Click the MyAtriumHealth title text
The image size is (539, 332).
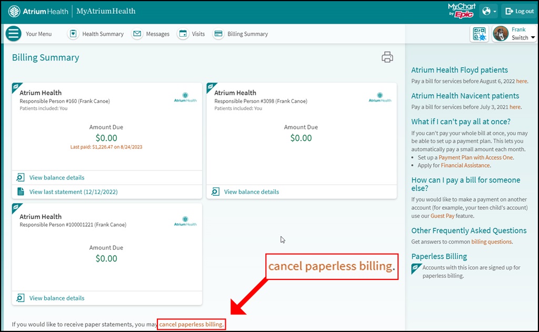coord(106,11)
